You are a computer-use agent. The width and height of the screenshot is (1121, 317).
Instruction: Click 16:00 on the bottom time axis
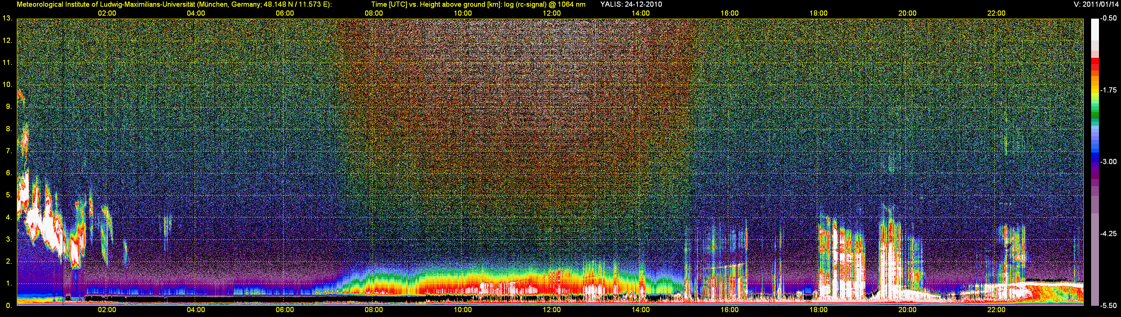coord(729,310)
